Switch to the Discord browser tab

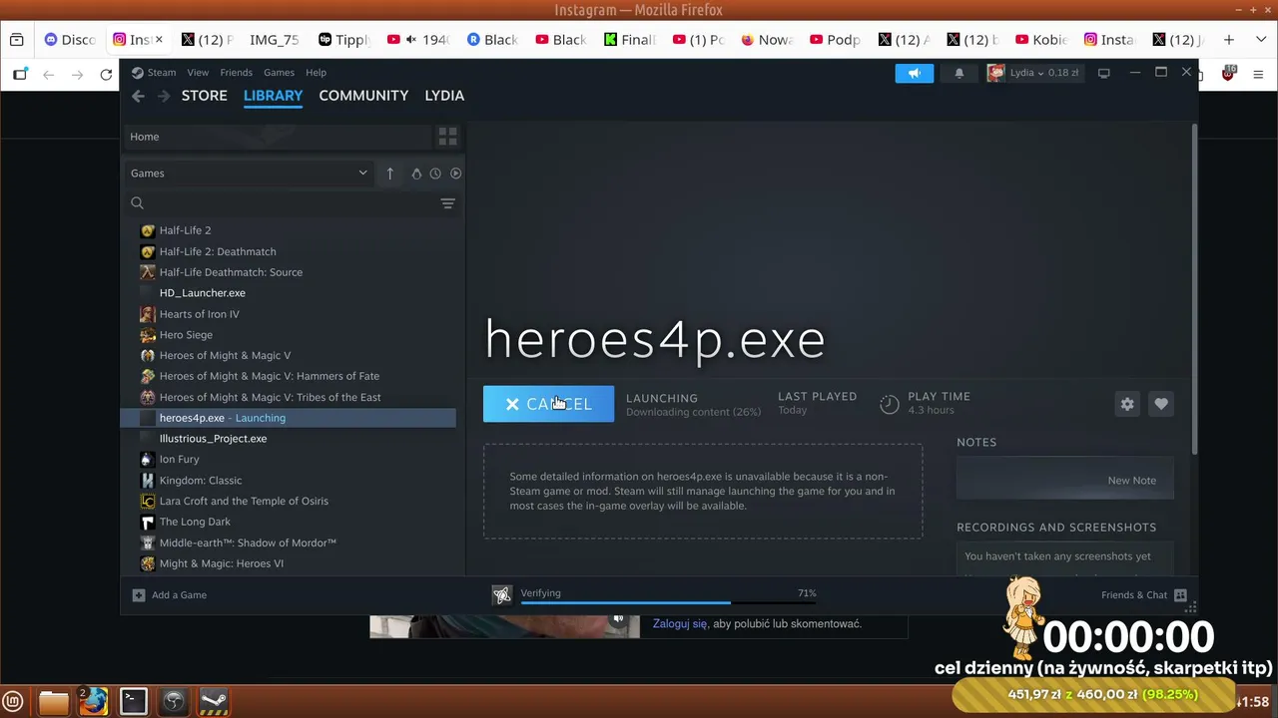click(x=69, y=40)
